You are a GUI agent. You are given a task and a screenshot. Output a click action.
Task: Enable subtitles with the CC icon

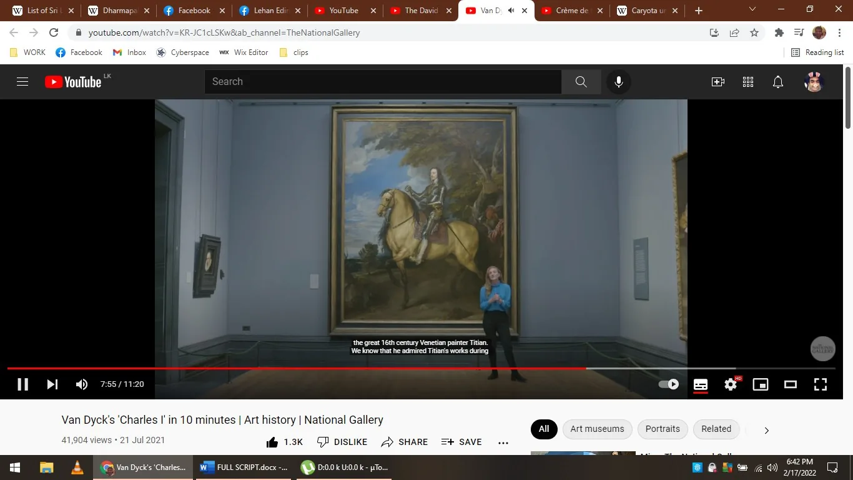pos(700,384)
